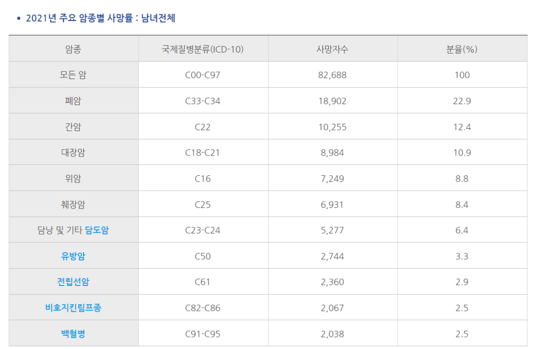Viewport: 534px width, 349px height.
Task: Click the 6.4 percentage value
Action: pos(462,231)
